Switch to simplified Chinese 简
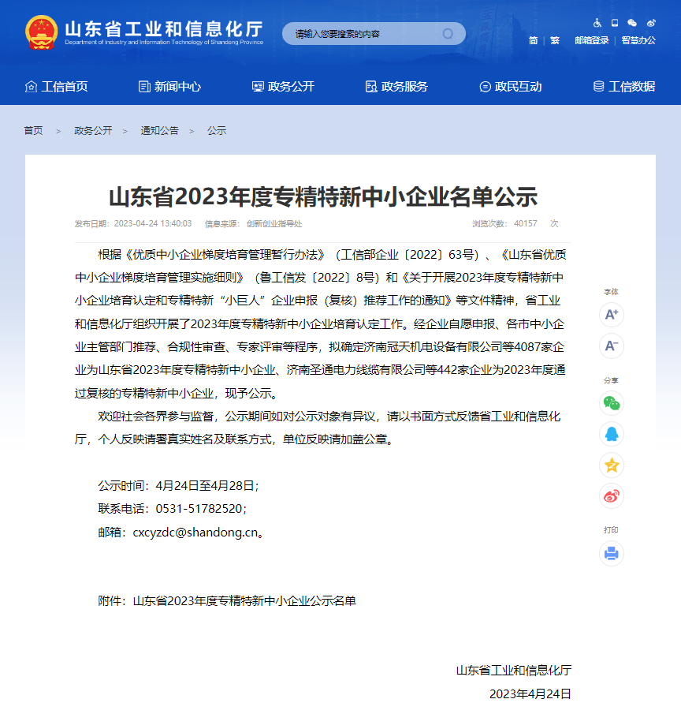 (533, 40)
